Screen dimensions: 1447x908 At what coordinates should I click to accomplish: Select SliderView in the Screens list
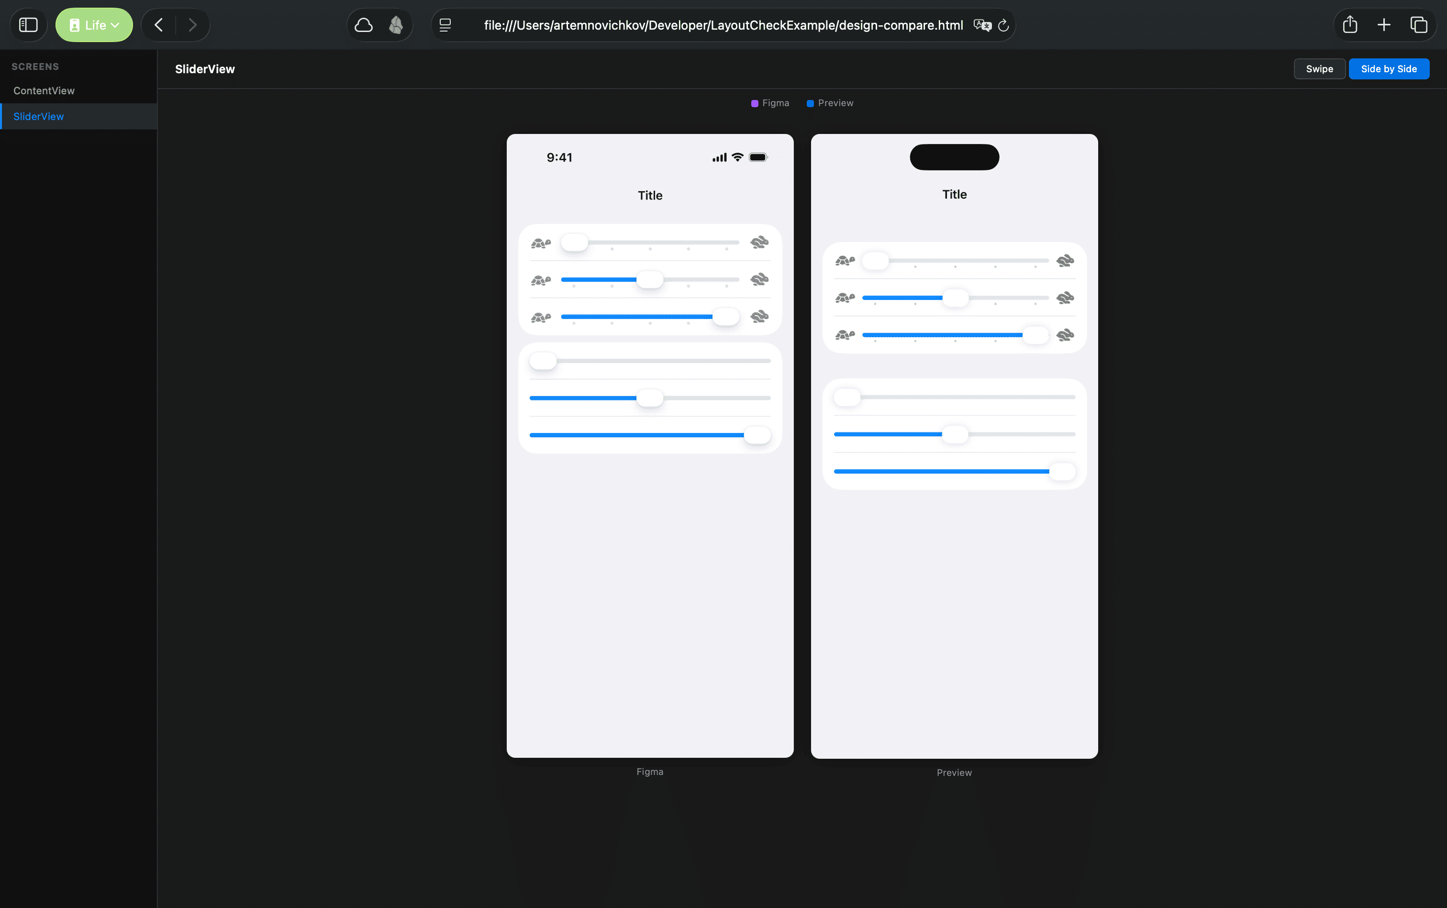pyautogui.click(x=38, y=116)
